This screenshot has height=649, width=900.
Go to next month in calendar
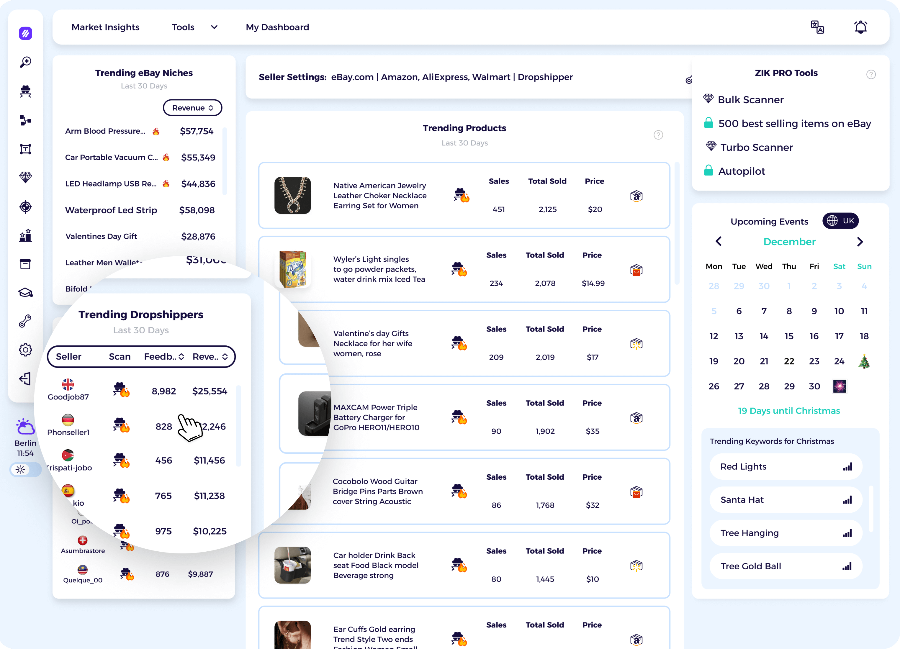point(860,242)
